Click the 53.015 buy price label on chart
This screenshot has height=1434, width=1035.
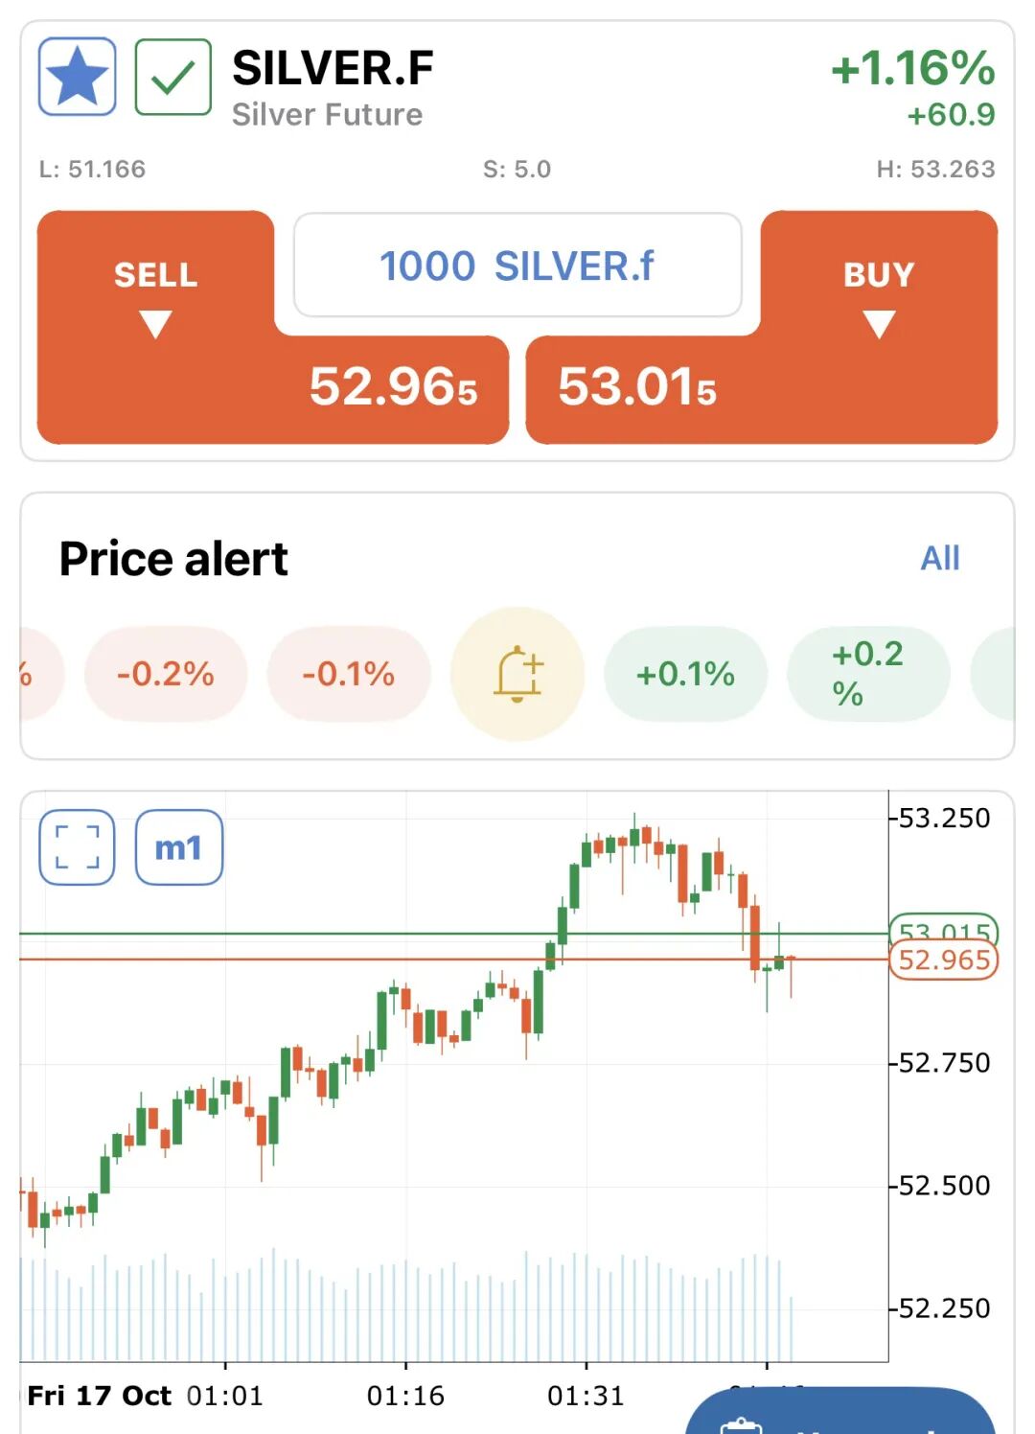[944, 928]
